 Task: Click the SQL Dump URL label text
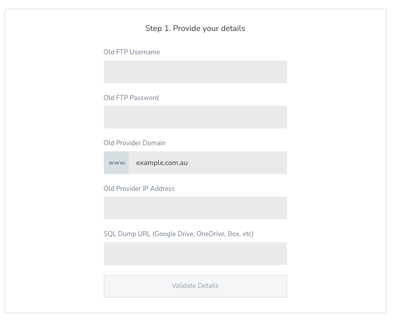click(x=127, y=234)
